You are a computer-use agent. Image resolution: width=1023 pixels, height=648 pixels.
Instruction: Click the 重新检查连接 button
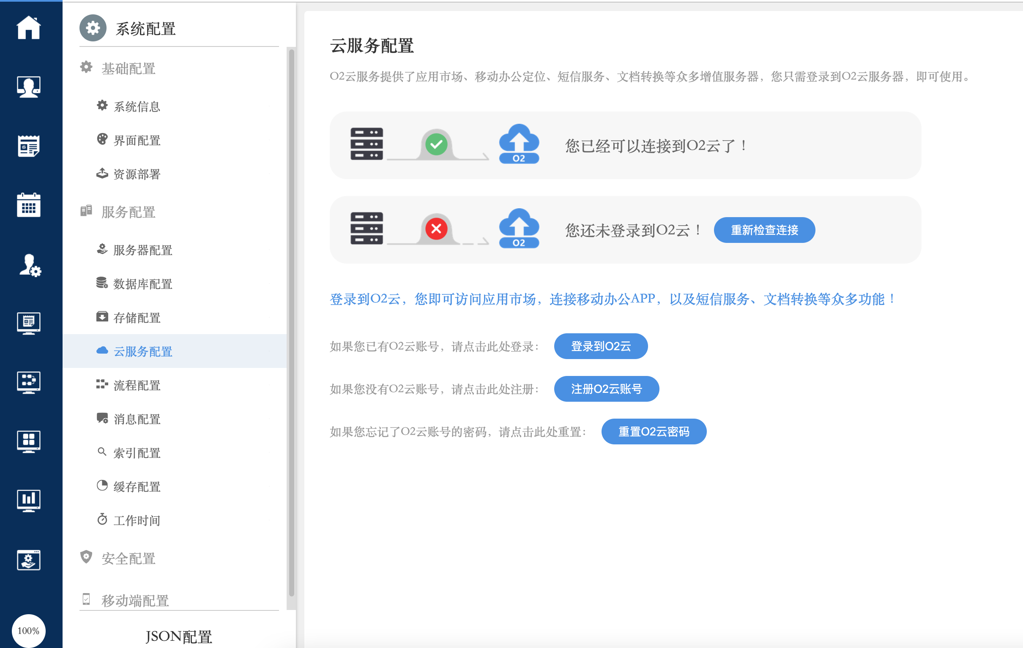pos(764,230)
